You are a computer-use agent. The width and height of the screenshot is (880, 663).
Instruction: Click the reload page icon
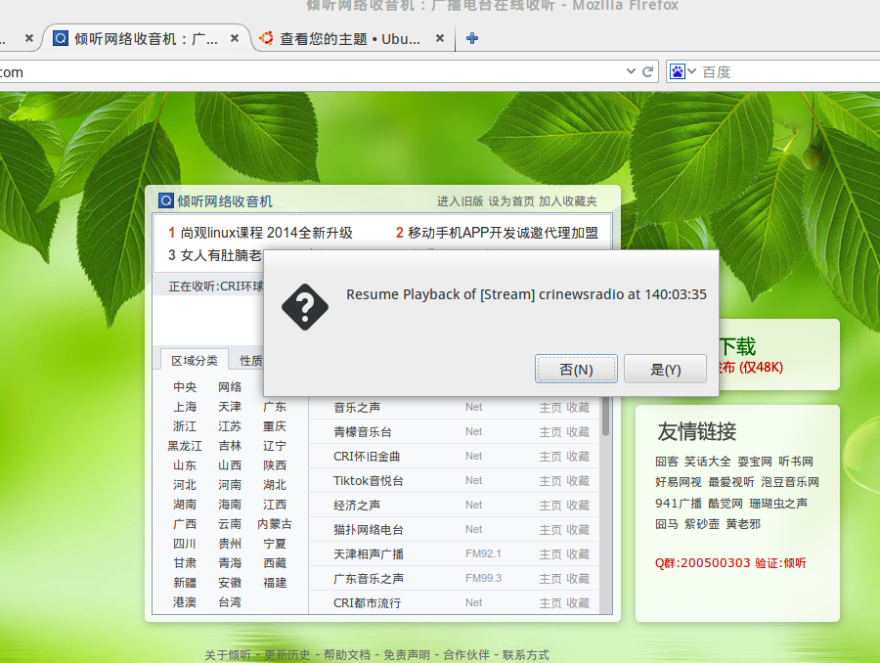[647, 71]
